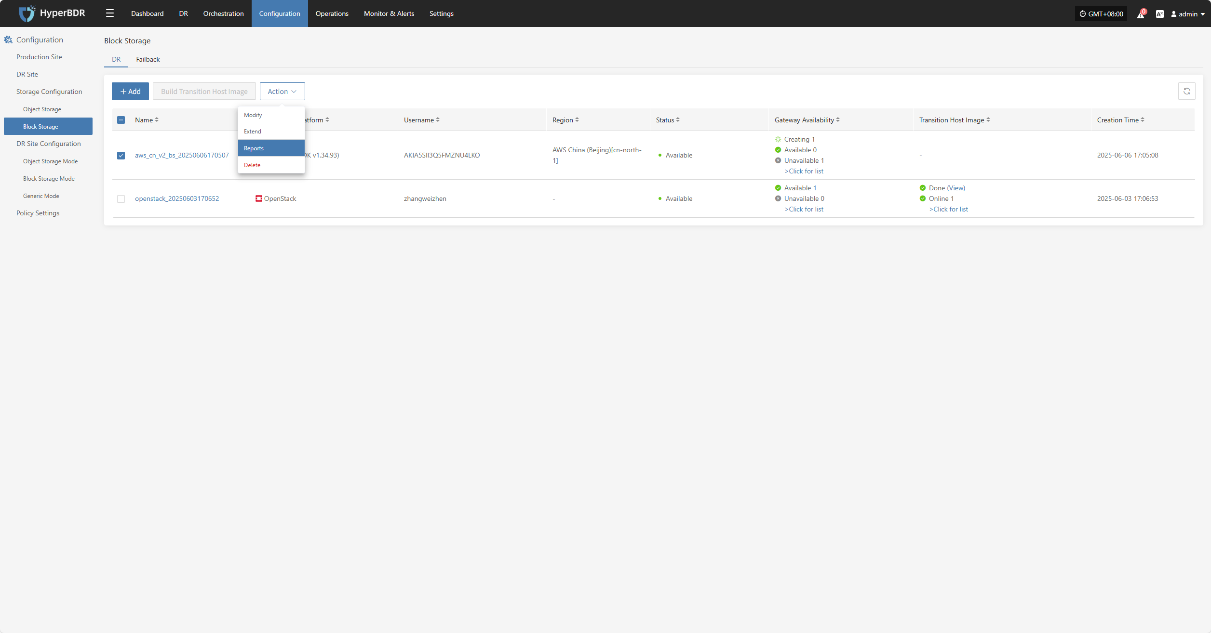The height and width of the screenshot is (633, 1211).
Task: Sort by Transition Host Image column arrows
Action: (x=988, y=120)
